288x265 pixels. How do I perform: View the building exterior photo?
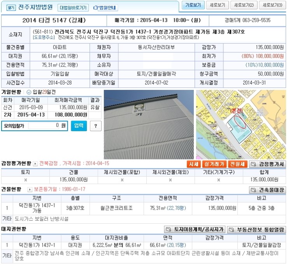pyautogui.click(x=149, y=125)
